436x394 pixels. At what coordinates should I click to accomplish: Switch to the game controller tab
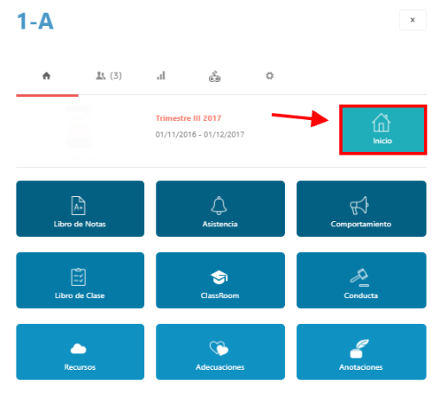[215, 76]
